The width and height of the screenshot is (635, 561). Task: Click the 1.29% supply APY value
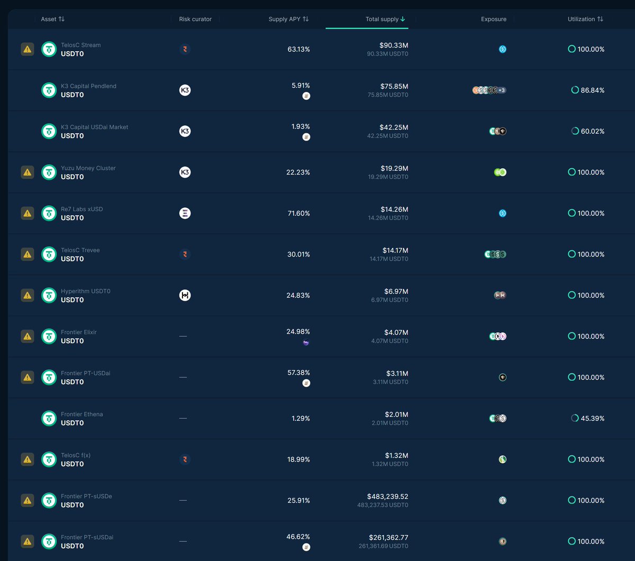pos(301,418)
